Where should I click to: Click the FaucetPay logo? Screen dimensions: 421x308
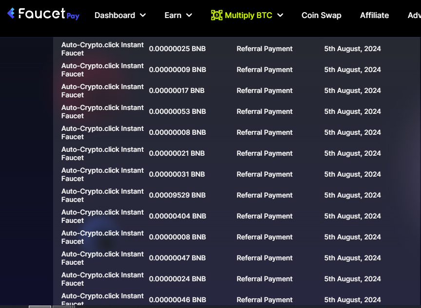click(x=43, y=14)
